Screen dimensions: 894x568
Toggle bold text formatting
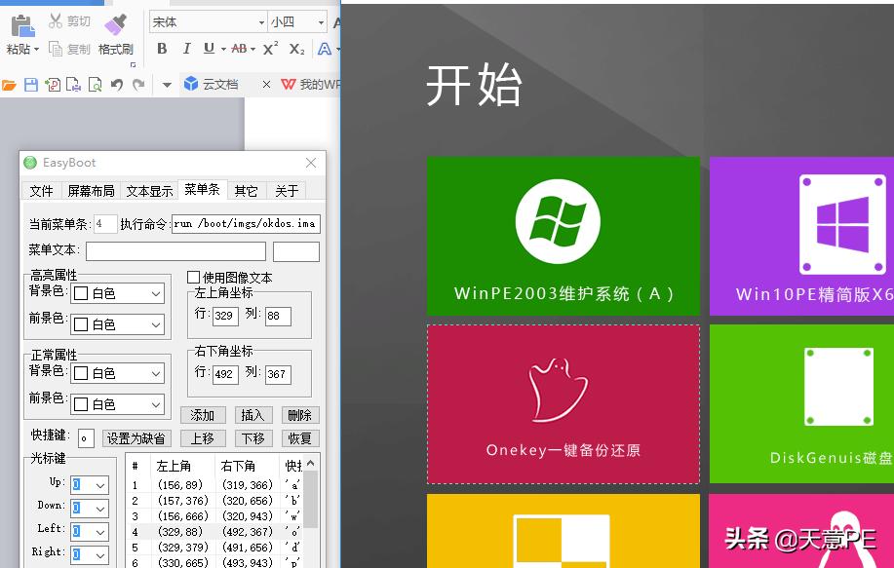pyautogui.click(x=162, y=47)
